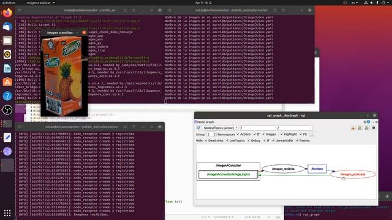
Task: Search in the catkin_ws top-left terminal
Action: click(x=125, y=10)
